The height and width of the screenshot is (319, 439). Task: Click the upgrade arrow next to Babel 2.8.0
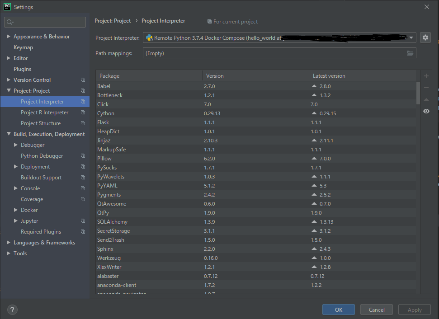coord(314,86)
